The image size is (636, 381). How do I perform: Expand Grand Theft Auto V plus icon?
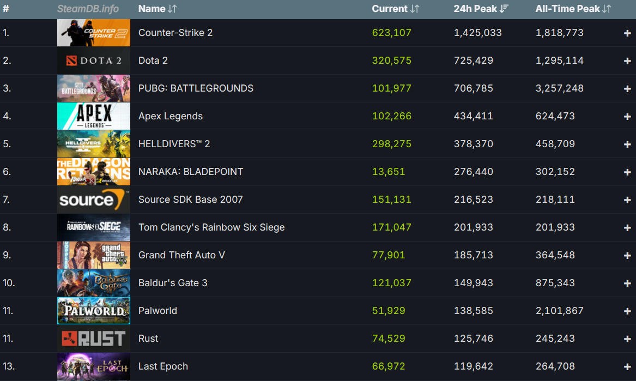click(627, 256)
